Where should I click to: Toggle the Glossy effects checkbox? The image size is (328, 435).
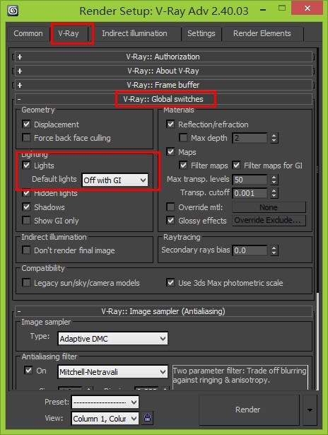pyautogui.click(x=170, y=221)
